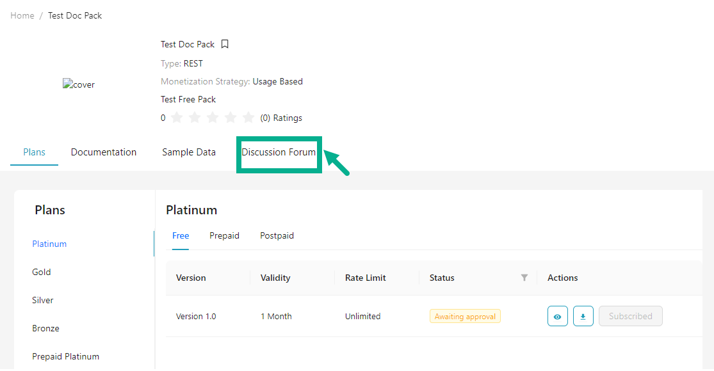Select the Plans tab
This screenshot has width=714, height=371.
[x=35, y=152]
